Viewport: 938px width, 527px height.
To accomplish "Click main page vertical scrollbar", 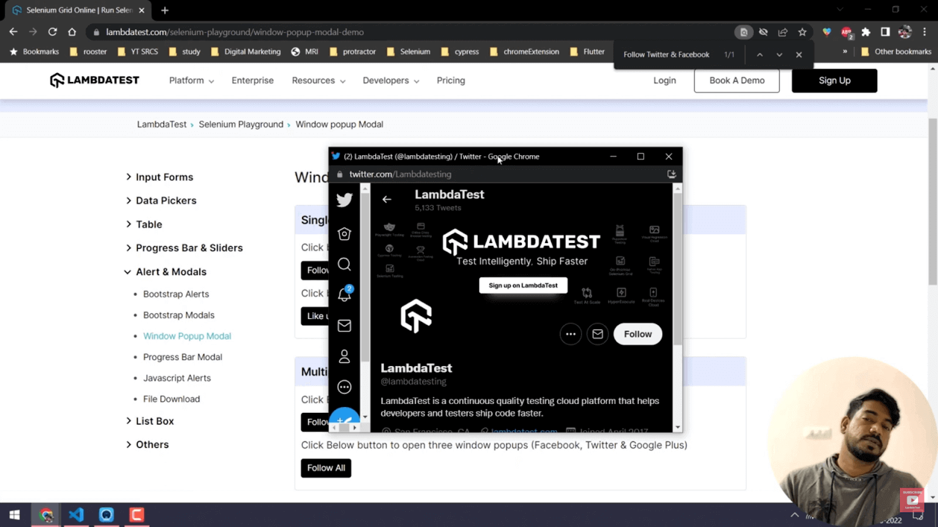I will [x=933, y=202].
